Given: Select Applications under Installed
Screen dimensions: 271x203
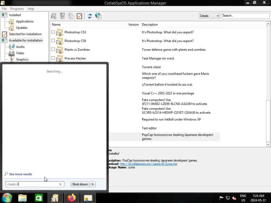Looking at the screenshot, I should pos(25,21).
